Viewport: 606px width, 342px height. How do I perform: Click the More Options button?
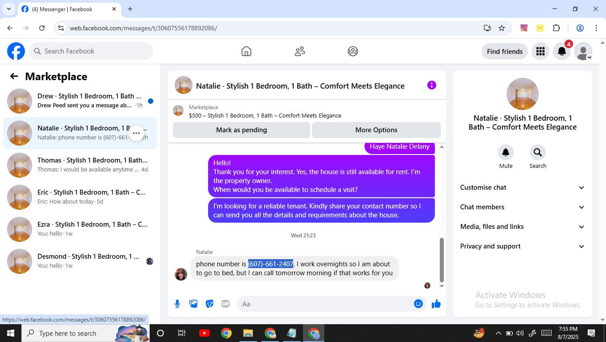click(376, 130)
